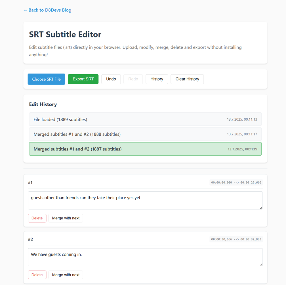
Task: Click the 13.7.2025, 00:11:17 timestamp
Action: coord(242,134)
